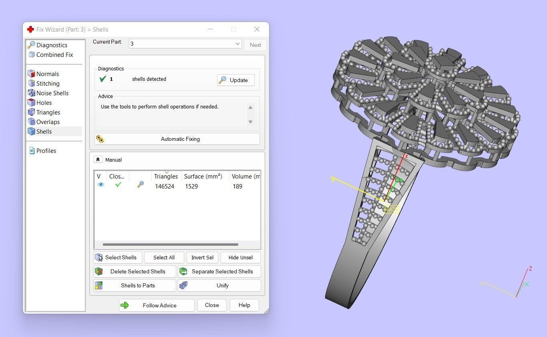The image size is (547, 337).
Task: Open the Stitching fix step
Action: click(48, 84)
